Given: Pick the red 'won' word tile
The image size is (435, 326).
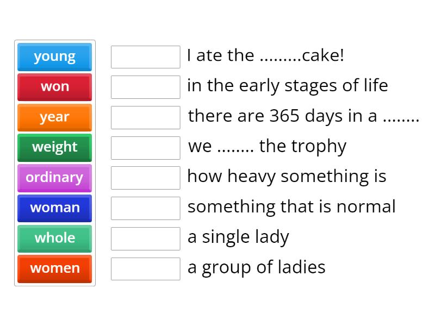Looking at the screenshot, I should tap(54, 87).
